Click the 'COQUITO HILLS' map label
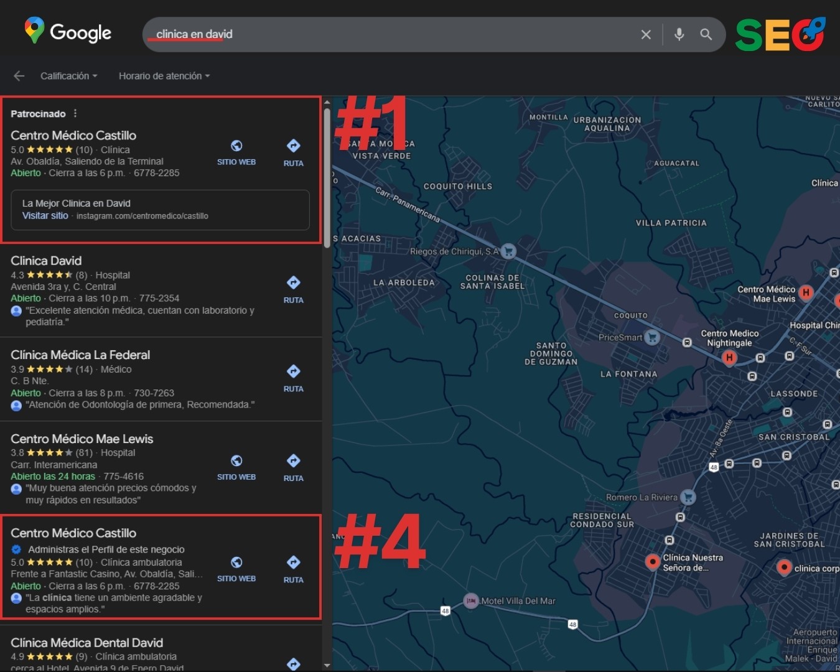Viewport: 840px width, 672px height. coord(458,186)
